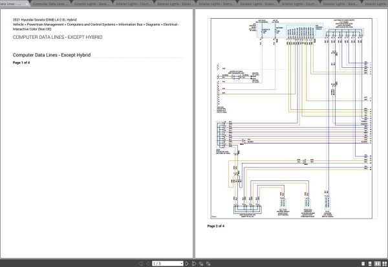Close the active Data Lines tab
The height and width of the screenshot is (267, 388).
tap(27, 4)
